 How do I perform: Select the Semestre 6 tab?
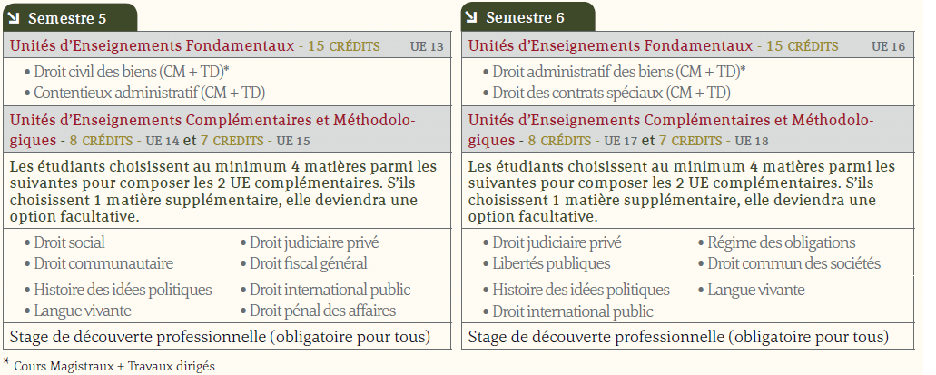(x=527, y=16)
